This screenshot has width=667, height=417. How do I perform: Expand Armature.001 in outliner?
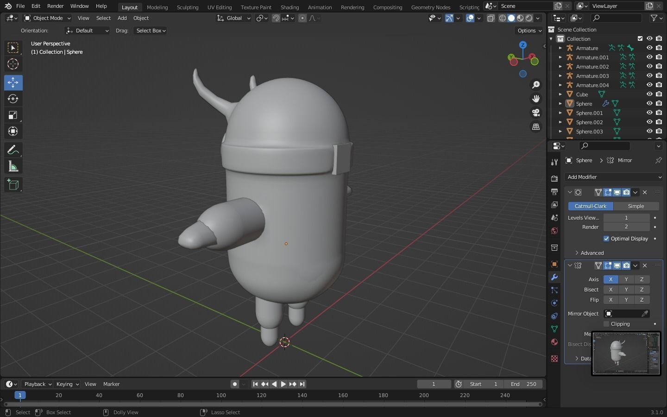560,57
